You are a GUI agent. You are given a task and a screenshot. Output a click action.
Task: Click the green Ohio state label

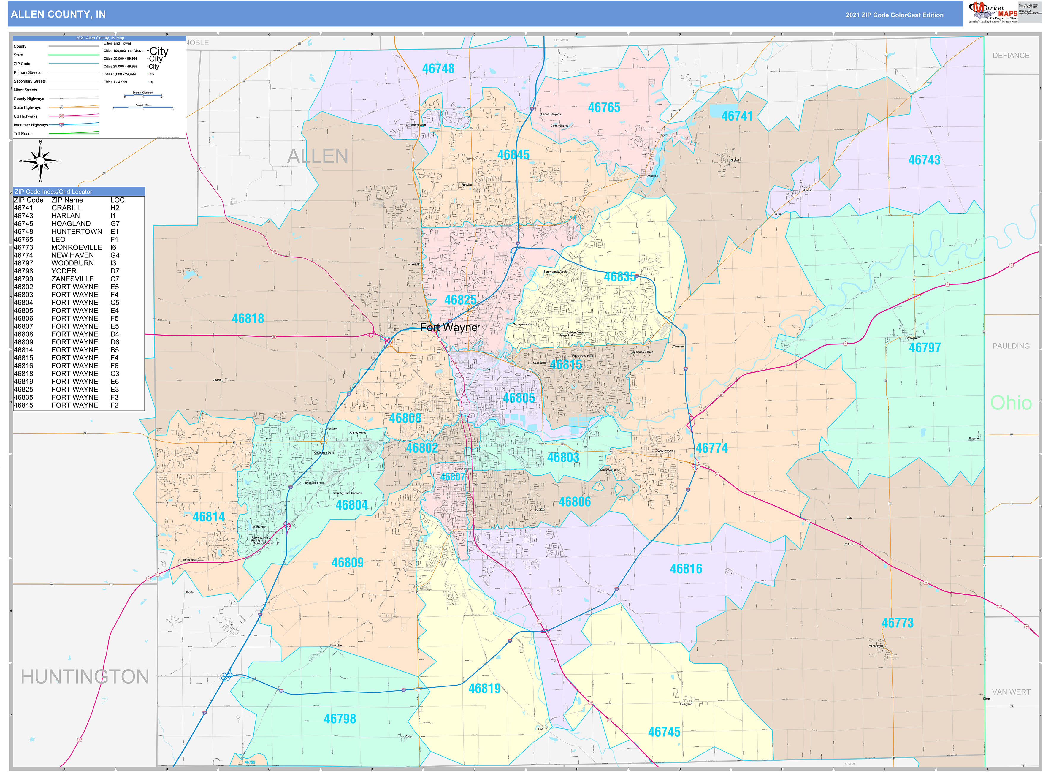point(1011,403)
